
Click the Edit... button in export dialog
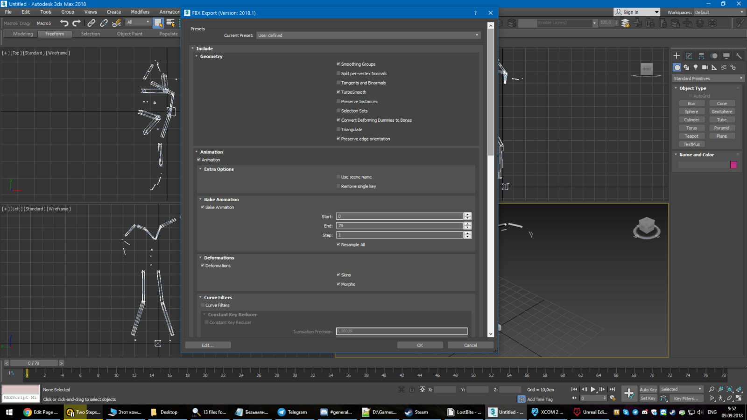click(208, 345)
